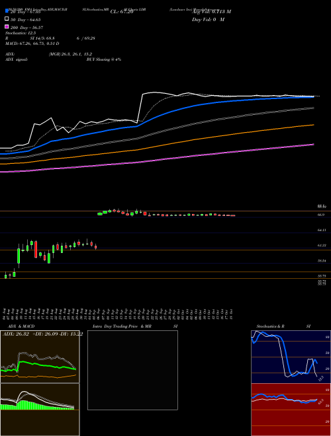Click the 'BUY Slowing @ 4%' signal text
Screen dimensions: 331x436
[104, 59]
